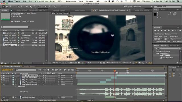
Task: Select the Type text tool
Action: 34,7
